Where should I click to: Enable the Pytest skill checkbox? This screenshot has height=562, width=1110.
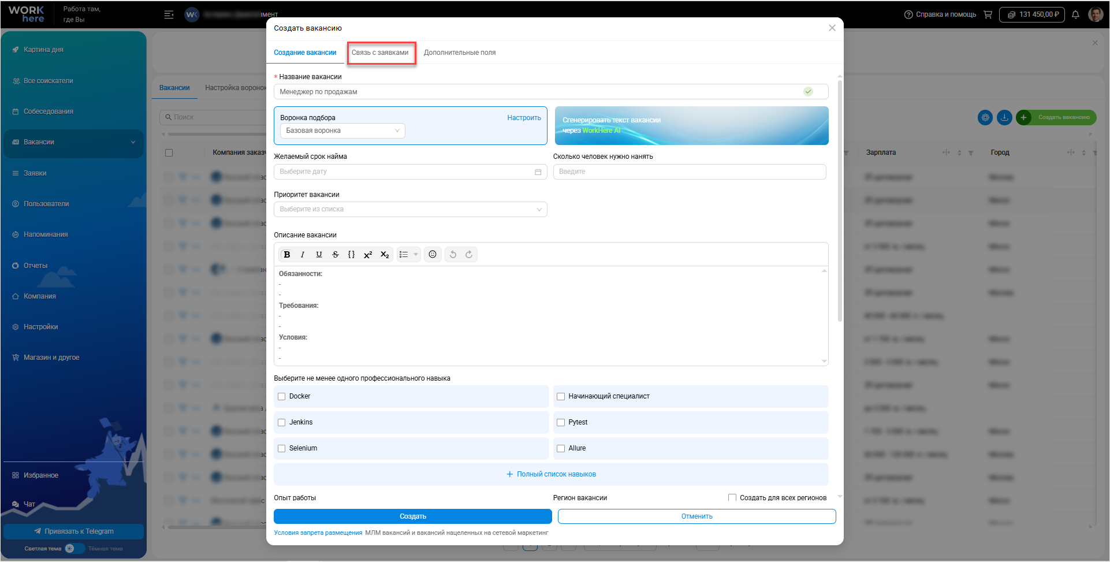[x=561, y=423]
